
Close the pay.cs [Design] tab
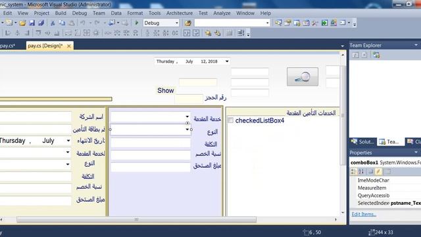(x=68, y=46)
